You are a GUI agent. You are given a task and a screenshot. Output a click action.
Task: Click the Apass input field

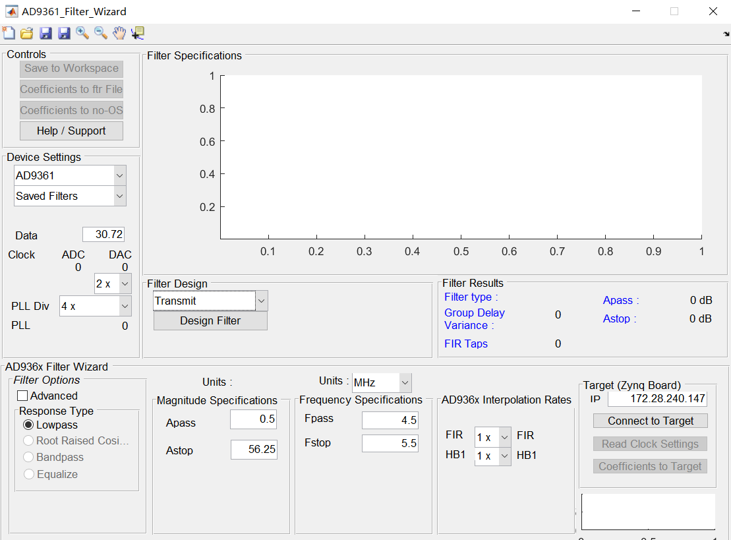pos(253,419)
